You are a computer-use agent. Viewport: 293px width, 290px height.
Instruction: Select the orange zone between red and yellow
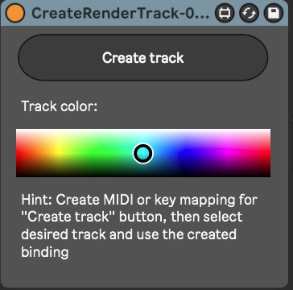pos(38,153)
